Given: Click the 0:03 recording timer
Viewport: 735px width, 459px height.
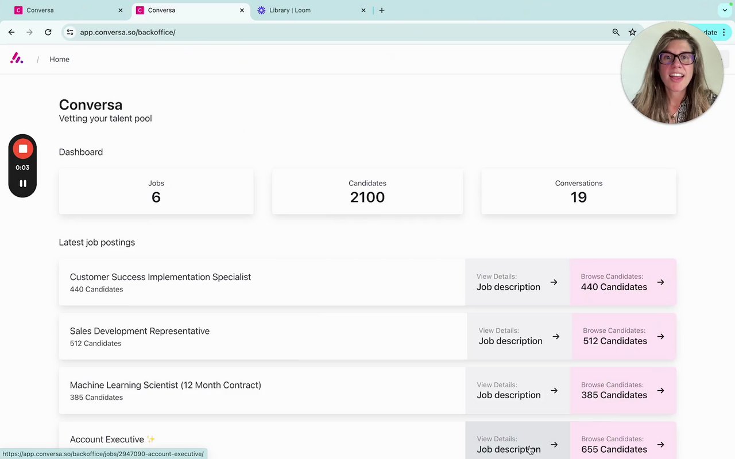Looking at the screenshot, I should (x=22, y=168).
